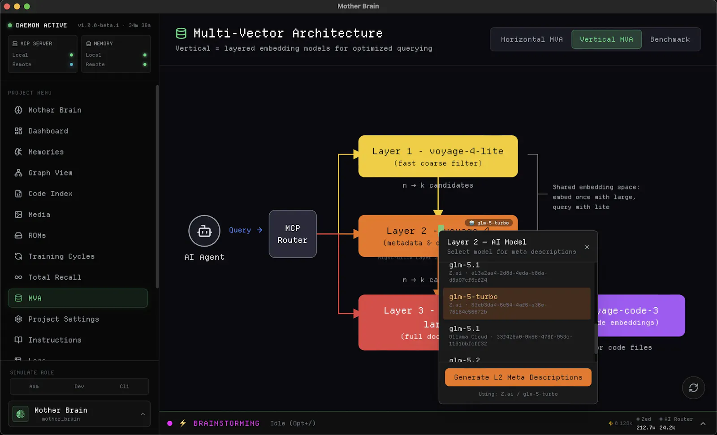Switch to the Vertical MVA tab
The width and height of the screenshot is (717, 435).
pos(606,39)
